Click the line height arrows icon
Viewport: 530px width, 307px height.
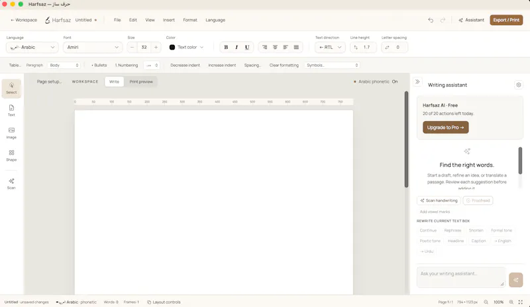[x=356, y=47]
